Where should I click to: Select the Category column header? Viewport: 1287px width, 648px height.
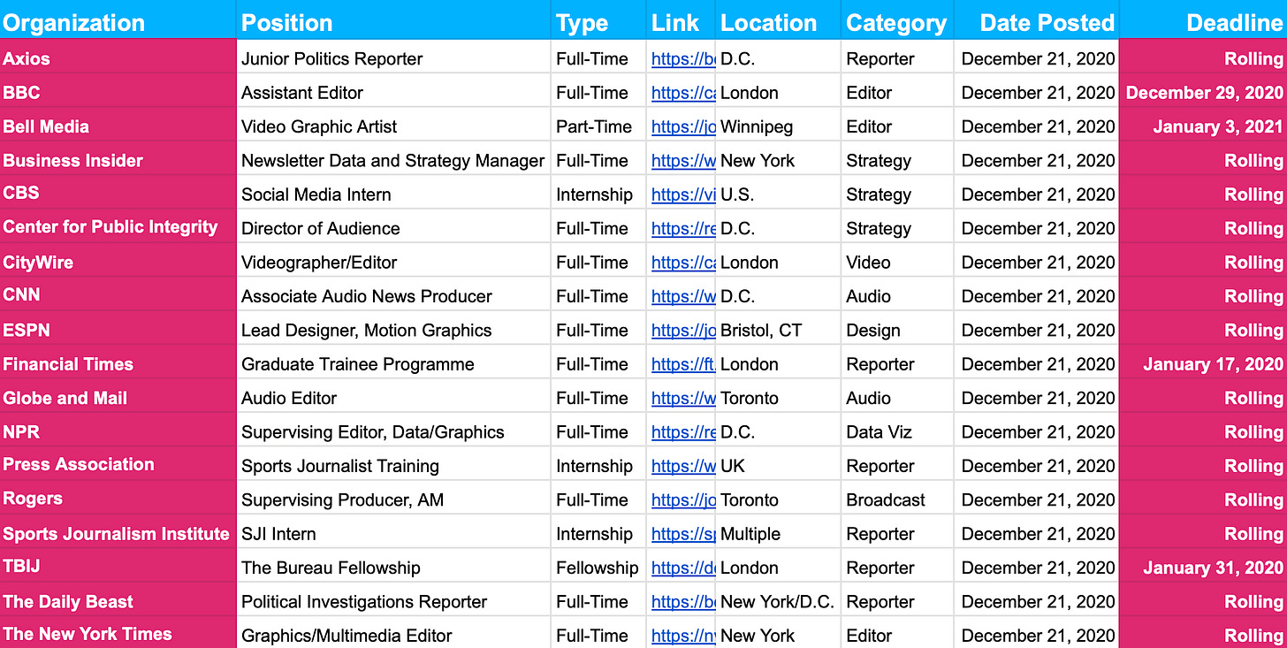tap(897, 19)
